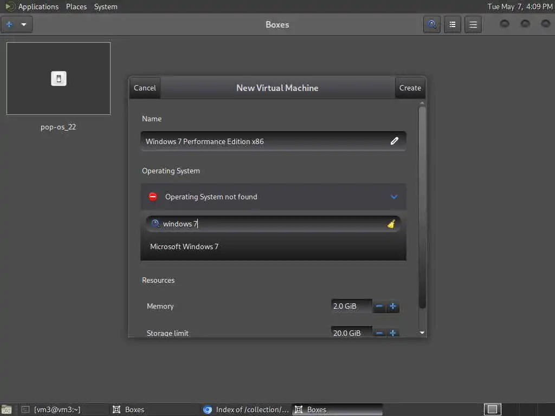Open the Applications menu
Viewport: 555px width, 416px height.
click(38, 6)
